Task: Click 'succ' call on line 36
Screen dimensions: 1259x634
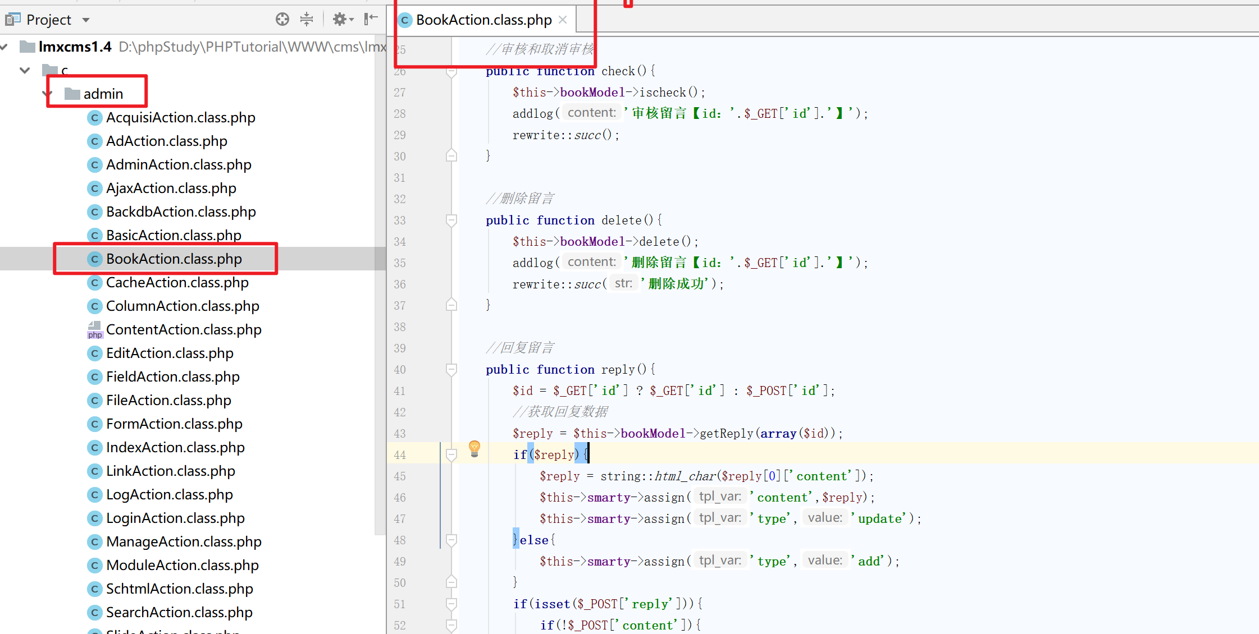Action: point(587,284)
